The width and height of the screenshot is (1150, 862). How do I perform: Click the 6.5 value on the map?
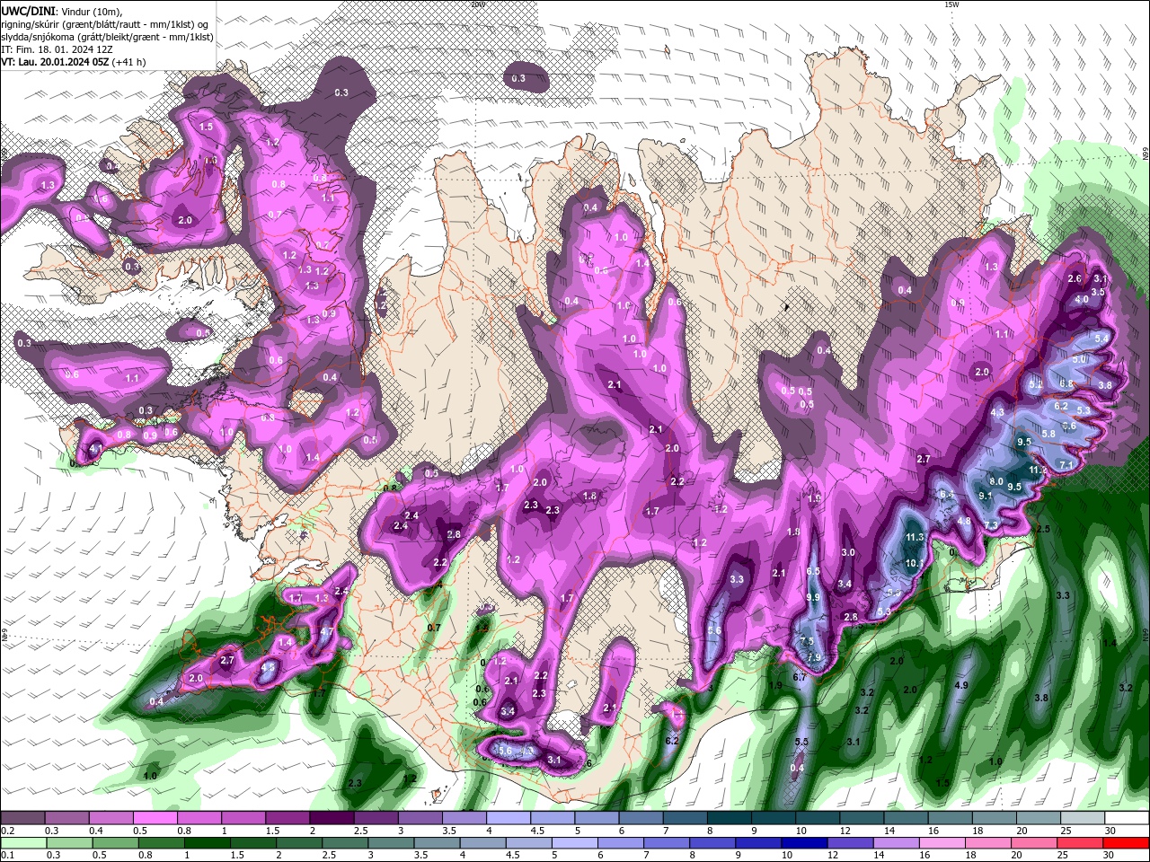click(813, 571)
